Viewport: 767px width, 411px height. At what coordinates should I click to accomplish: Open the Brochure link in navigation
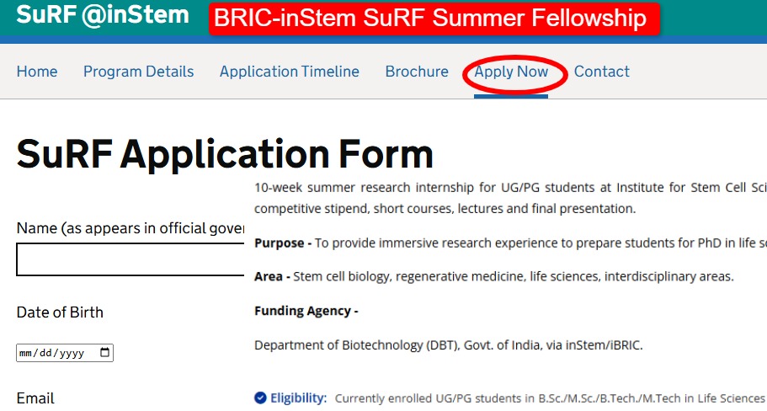417,72
